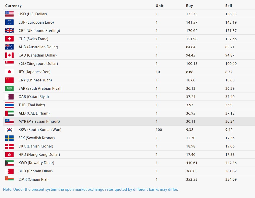The image size is (255, 198).
Task: Select the MYR (Malaysian Ringgit) row label
Action: tap(39, 121)
